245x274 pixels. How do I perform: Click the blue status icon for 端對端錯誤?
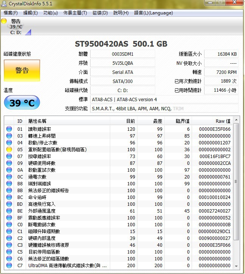coord(9,183)
